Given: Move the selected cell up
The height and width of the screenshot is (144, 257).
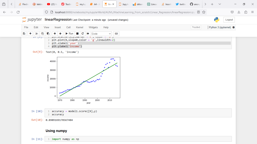Looking at the screenshot, I should point(55,34).
